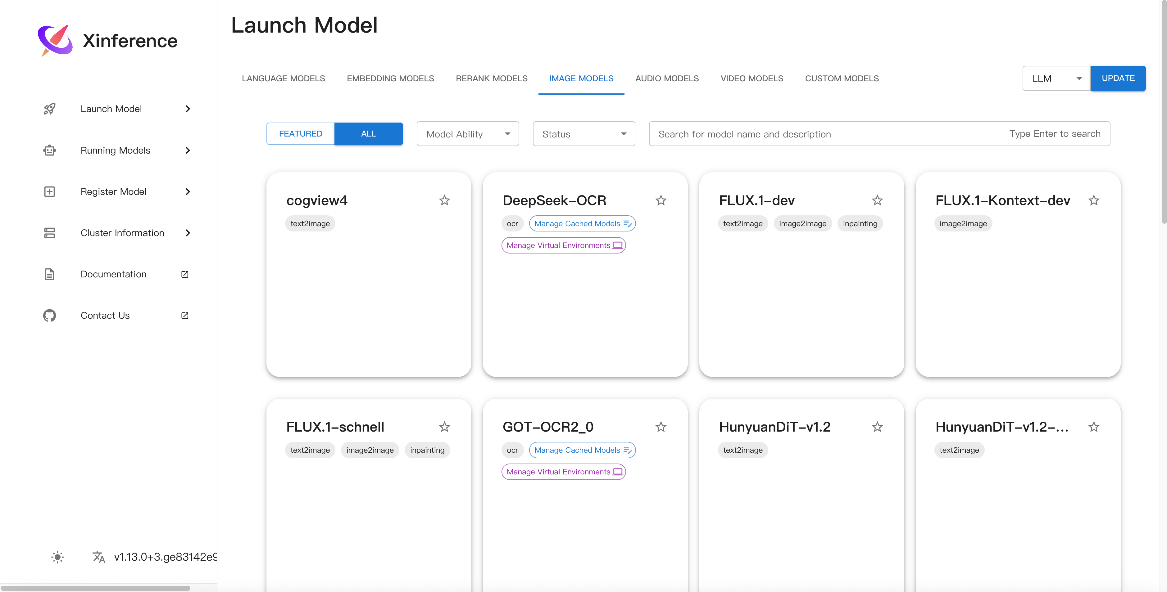Favorite the DeepSeek-OCR model star

(x=661, y=200)
